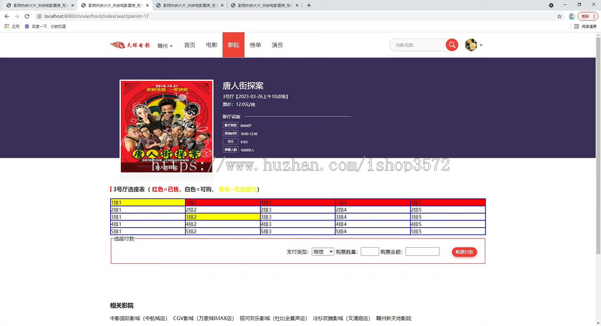
Task: Open the 阅读清单 reading list
Action: coord(586,27)
